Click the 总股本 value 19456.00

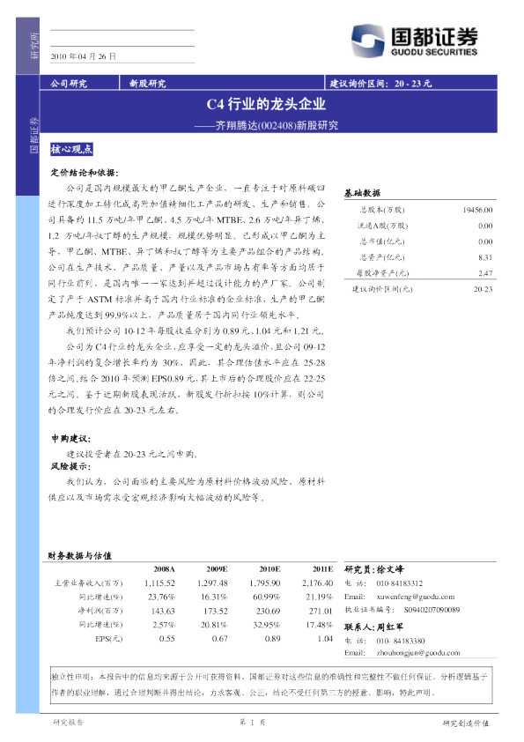click(477, 210)
